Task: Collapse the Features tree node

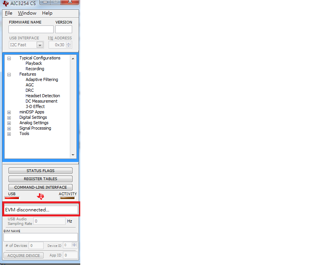Action: click(9, 74)
